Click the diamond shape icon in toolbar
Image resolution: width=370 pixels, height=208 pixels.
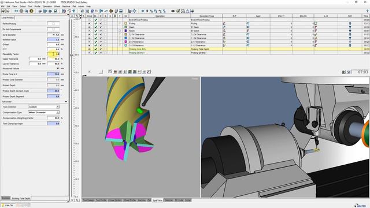pyautogui.click(x=135, y=11)
